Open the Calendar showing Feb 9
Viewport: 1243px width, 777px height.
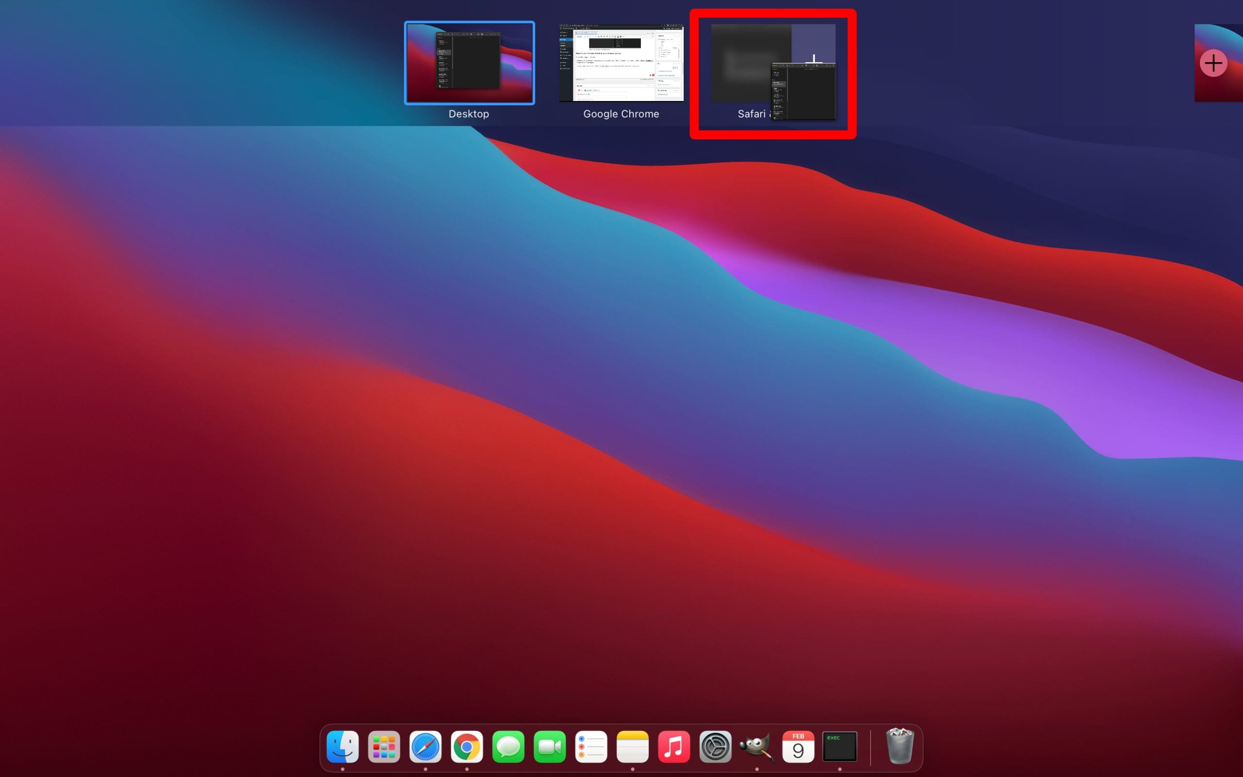798,746
